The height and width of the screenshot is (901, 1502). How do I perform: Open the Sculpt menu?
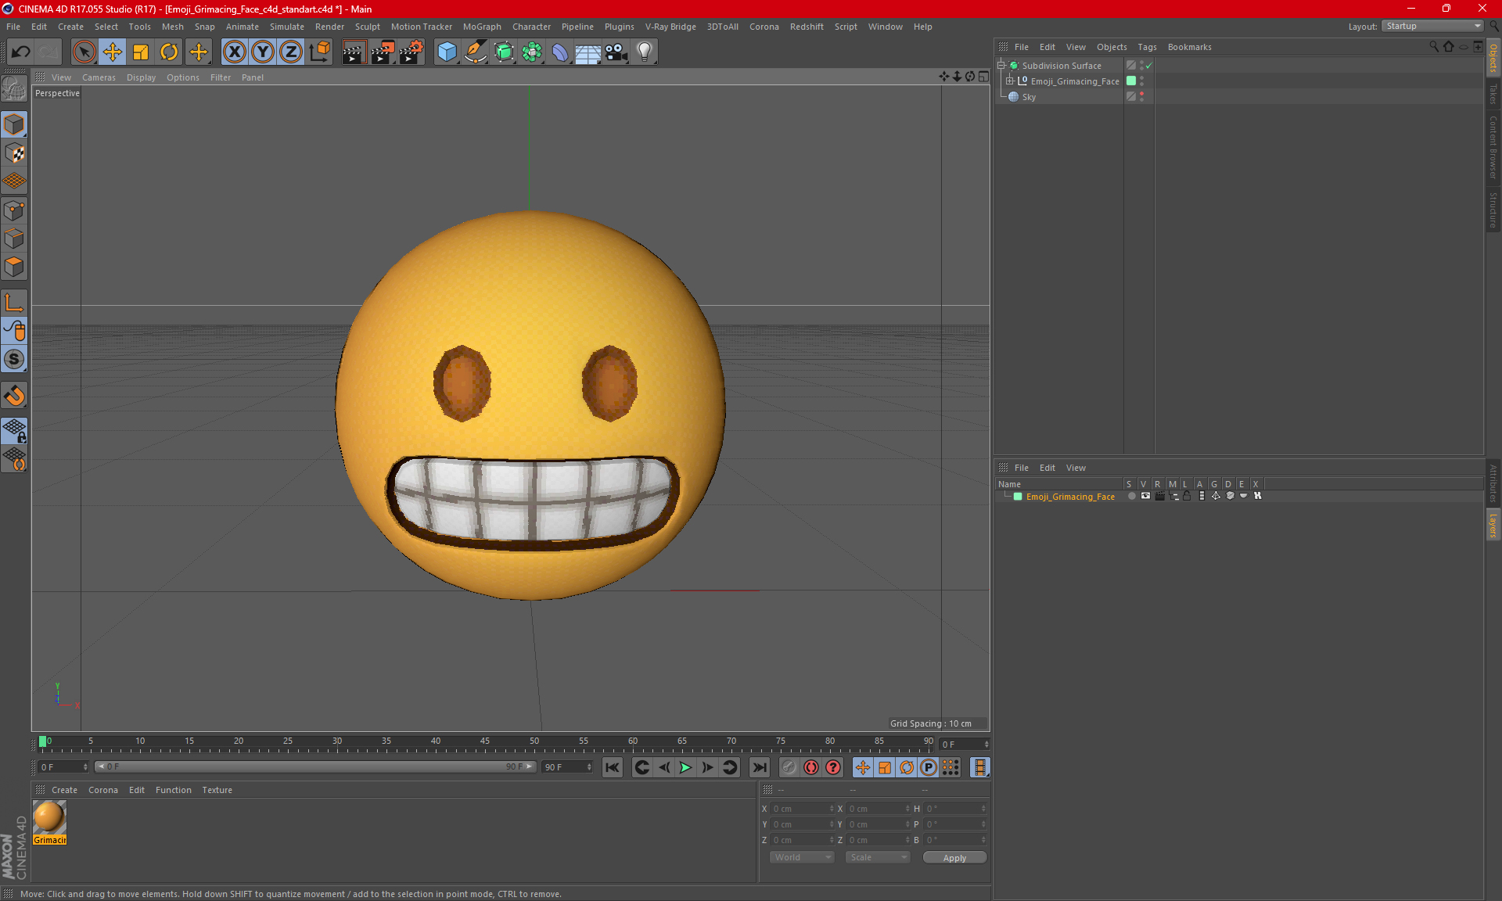tap(367, 27)
